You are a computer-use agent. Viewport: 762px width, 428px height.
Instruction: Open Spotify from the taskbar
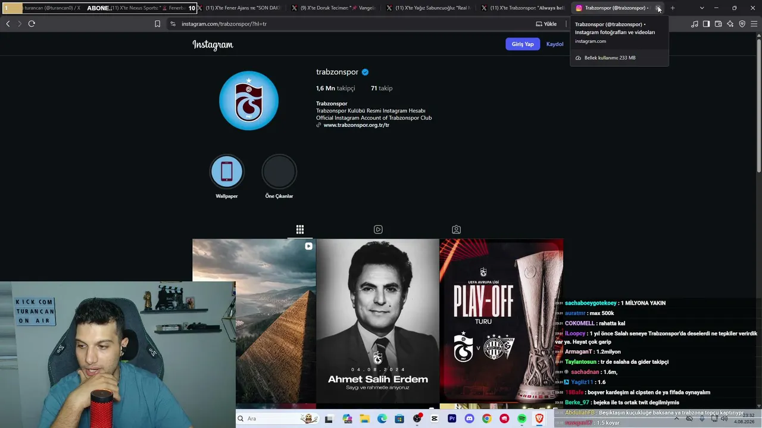pos(522,419)
